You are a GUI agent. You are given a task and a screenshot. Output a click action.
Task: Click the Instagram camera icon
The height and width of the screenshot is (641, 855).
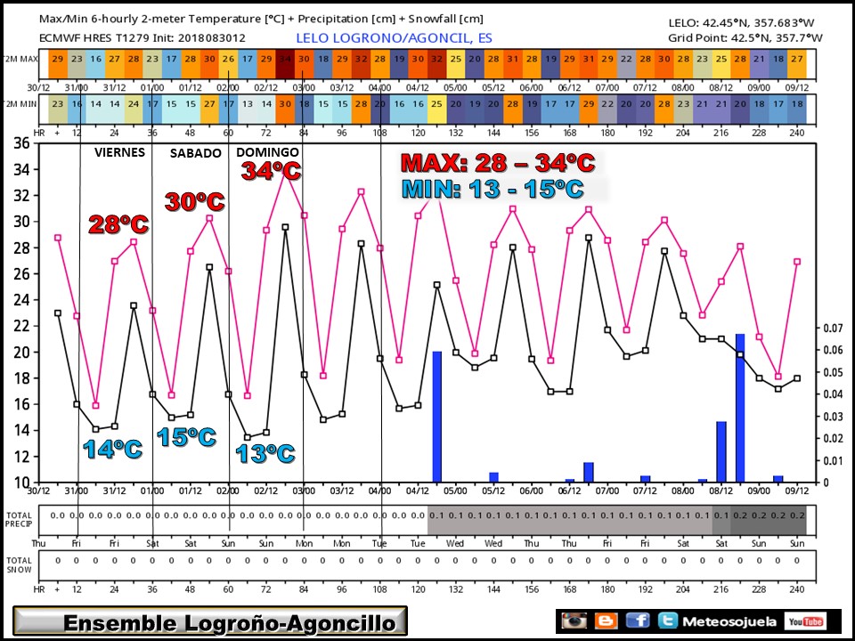(574, 621)
